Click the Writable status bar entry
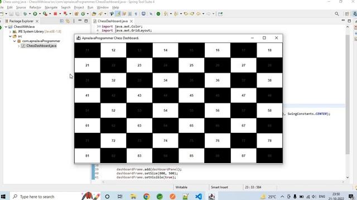 181,187
